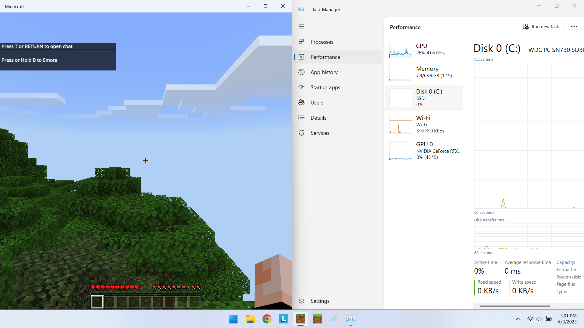Screen dimensions: 584x328
Task: Click Run new task button
Action: tap(541, 27)
